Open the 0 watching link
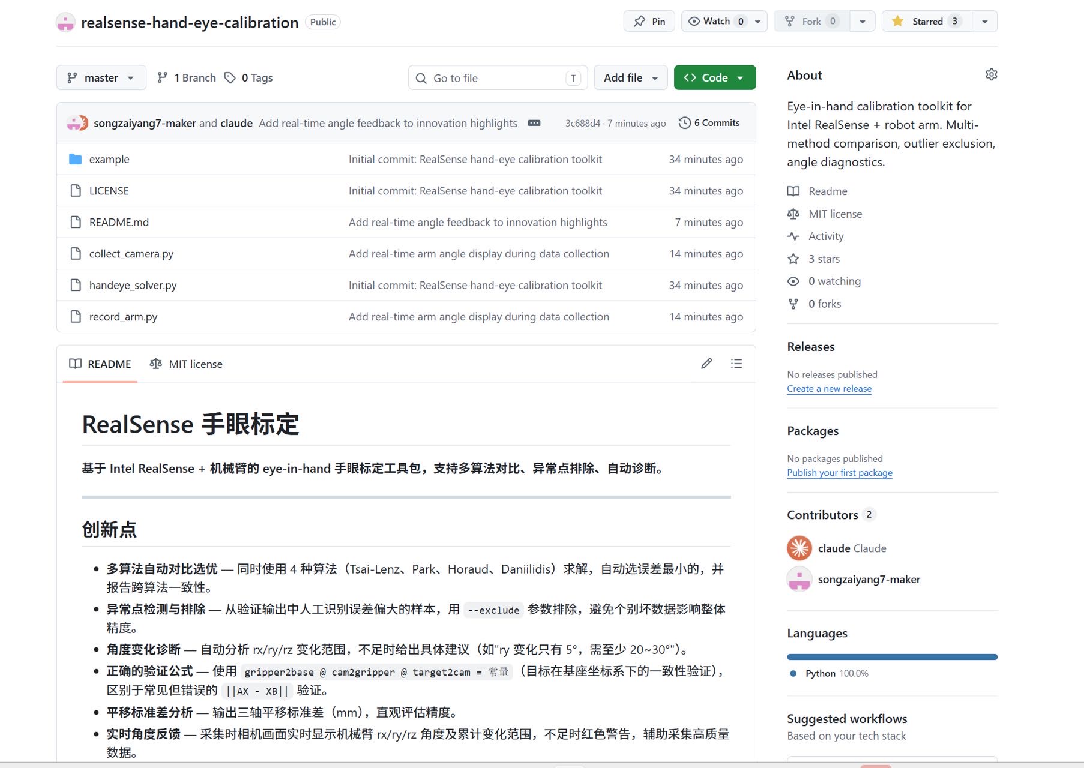 point(834,281)
